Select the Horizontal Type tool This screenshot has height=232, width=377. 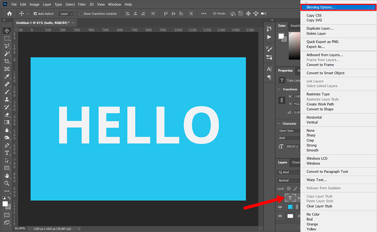coord(7,153)
